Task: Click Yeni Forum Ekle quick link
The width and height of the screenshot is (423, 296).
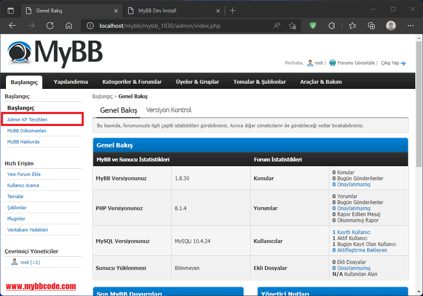Action: click(x=24, y=174)
